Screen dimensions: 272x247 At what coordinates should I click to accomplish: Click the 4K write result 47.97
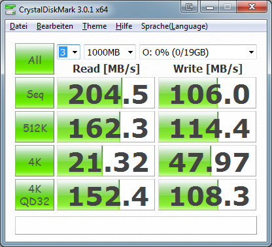click(x=207, y=161)
